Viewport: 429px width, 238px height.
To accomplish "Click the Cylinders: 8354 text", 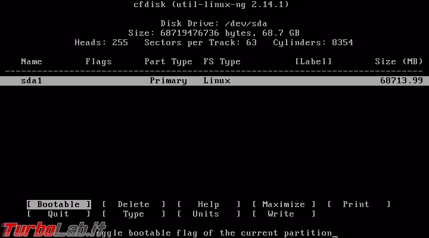I will 313,43.
